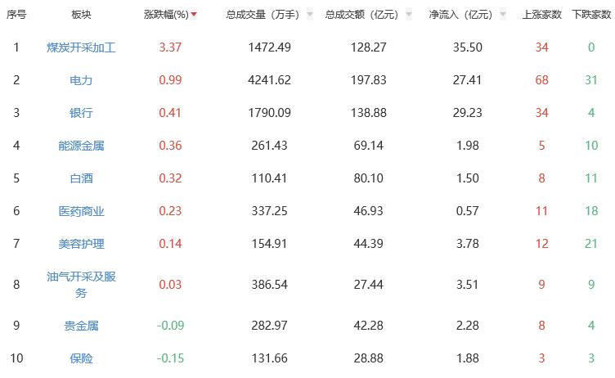Open the 煤炭开采加工 sector link
Viewport: 615px width, 378px height.
coord(81,47)
